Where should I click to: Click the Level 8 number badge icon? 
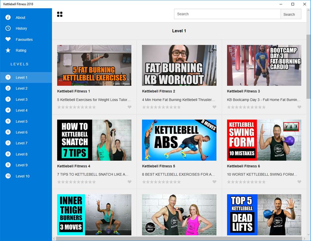(8, 154)
